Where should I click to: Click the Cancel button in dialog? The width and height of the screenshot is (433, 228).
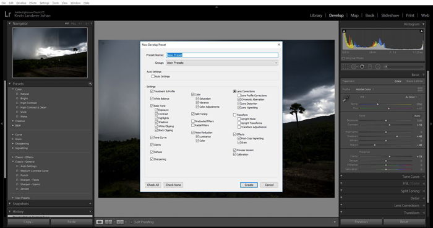[x=269, y=185]
